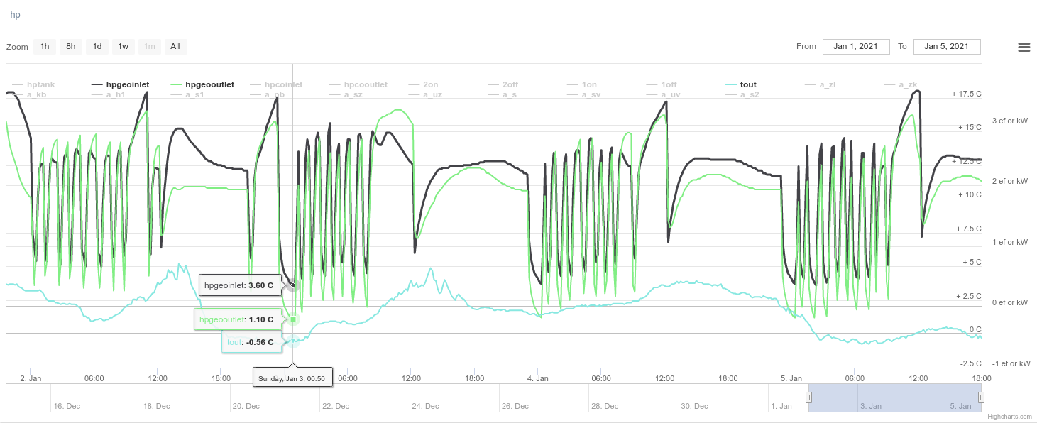This screenshot has width=1037, height=423.
Task: Click the From date field
Action: (x=856, y=47)
